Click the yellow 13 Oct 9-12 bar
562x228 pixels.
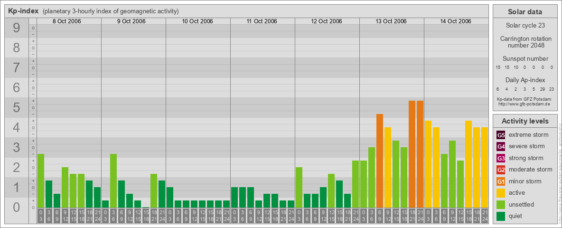tap(388, 167)
